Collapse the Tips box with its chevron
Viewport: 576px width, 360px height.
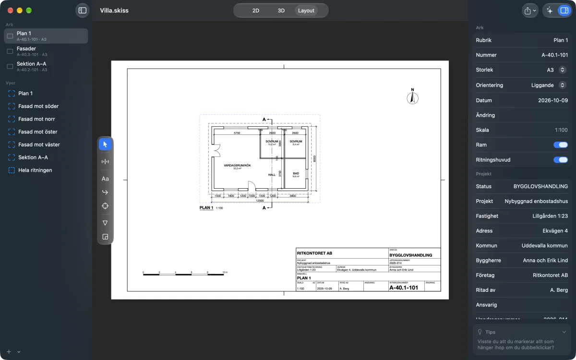pyautogui.click(x=564, y=332)
